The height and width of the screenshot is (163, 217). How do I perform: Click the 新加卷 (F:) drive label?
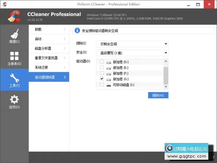(x=121, y=73)
